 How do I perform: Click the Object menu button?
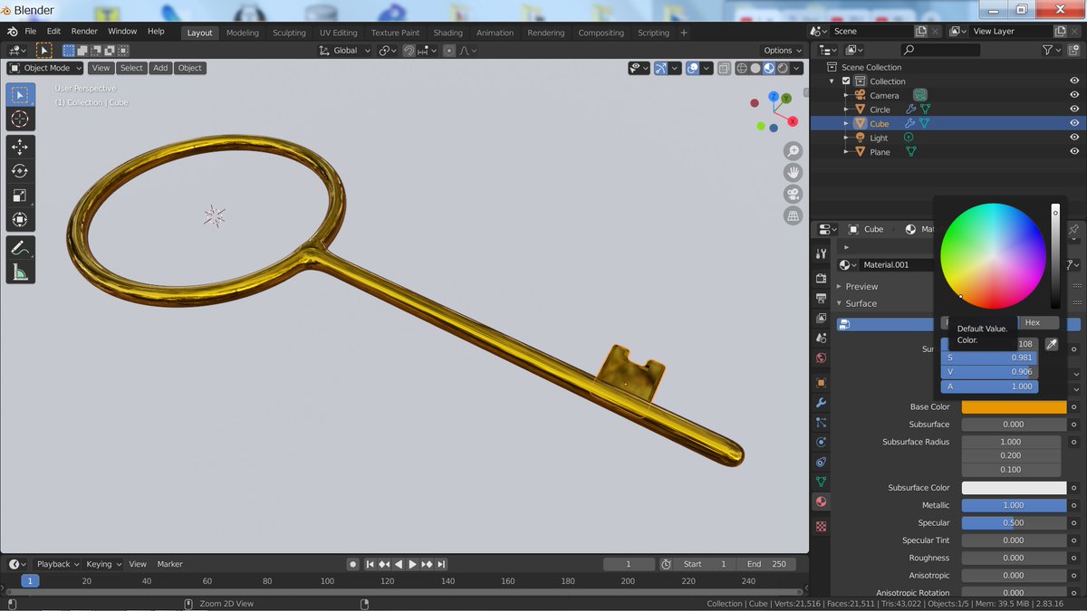click(190, 68)
